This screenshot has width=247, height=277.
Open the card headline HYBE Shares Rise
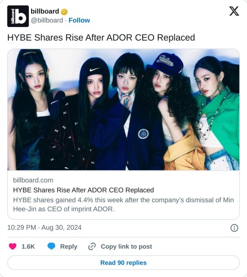tap(83, 190)
